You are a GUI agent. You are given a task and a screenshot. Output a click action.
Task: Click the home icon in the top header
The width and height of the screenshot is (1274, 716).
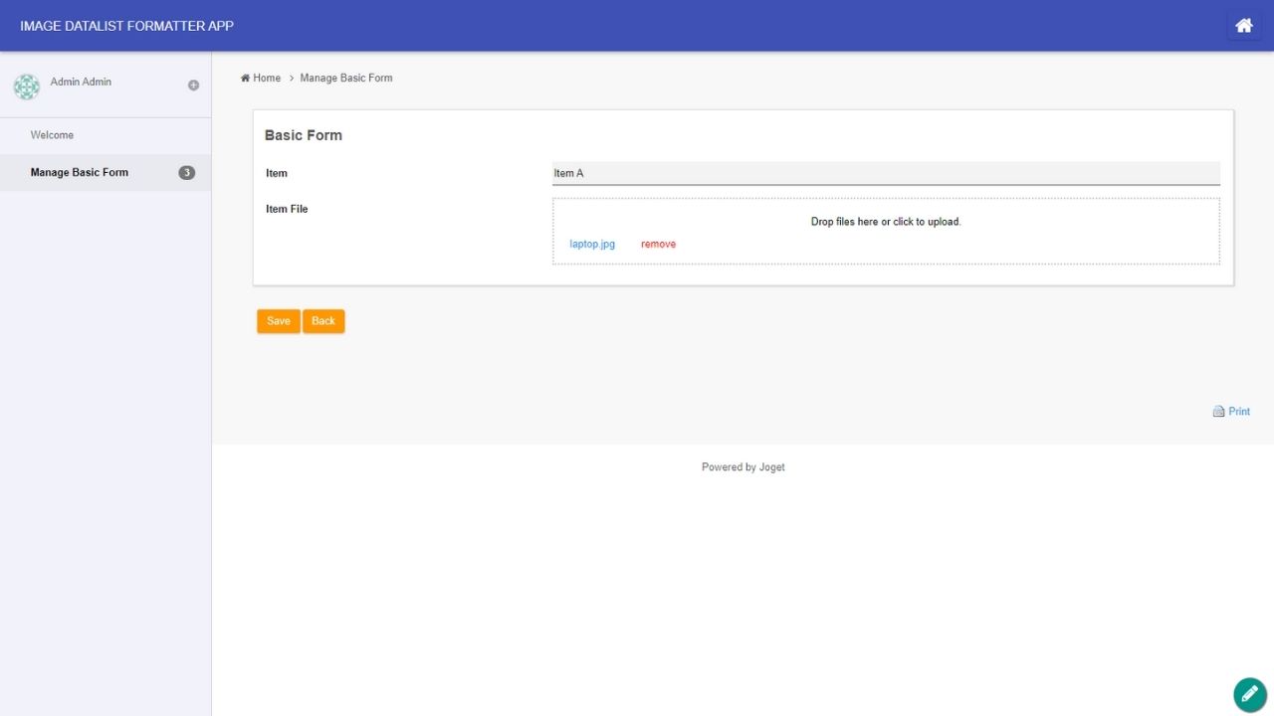pos(1243,26)
